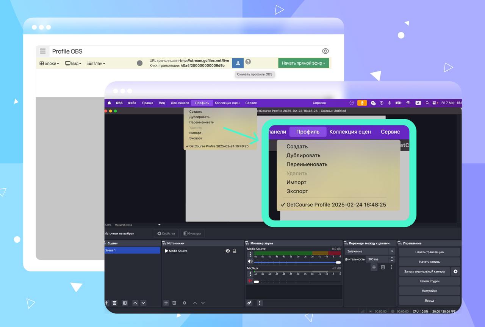Expand Вид dropdown on Profile OBS page
The height and width of the screenshot is (327, 485).
73,64
